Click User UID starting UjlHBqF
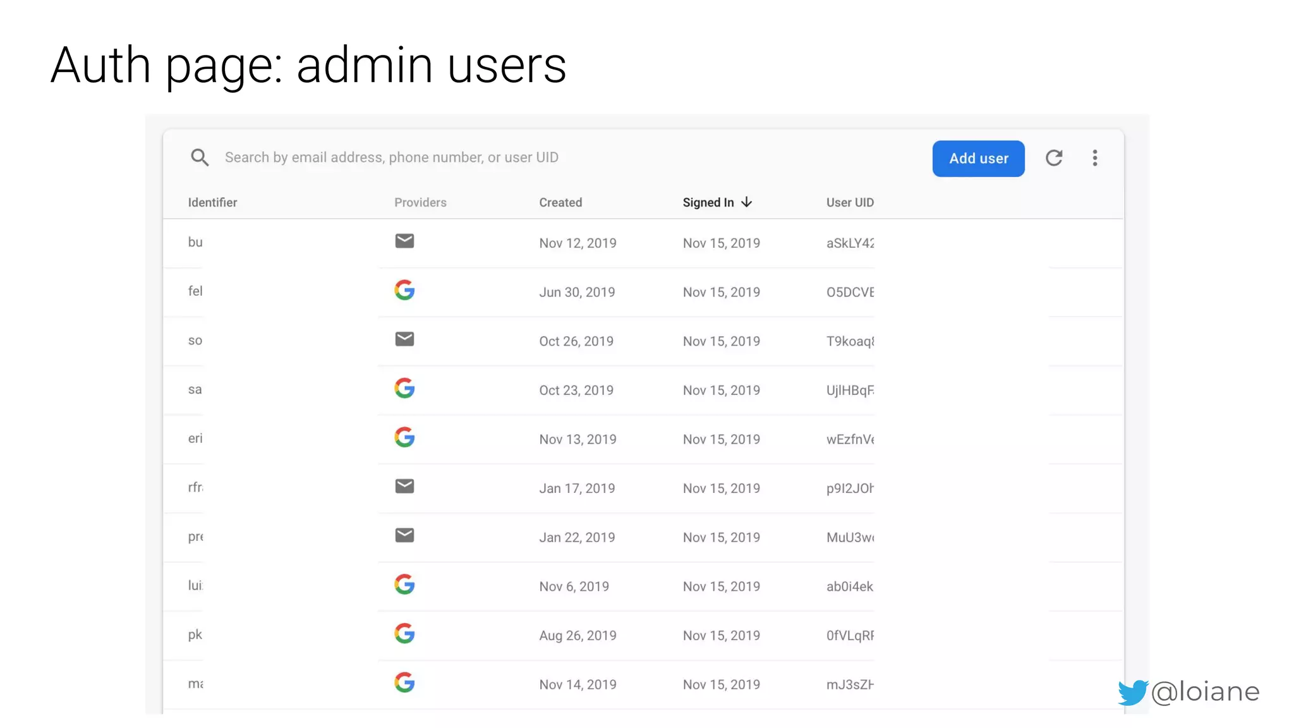The image size is (1294, 728). coord(850,391)
